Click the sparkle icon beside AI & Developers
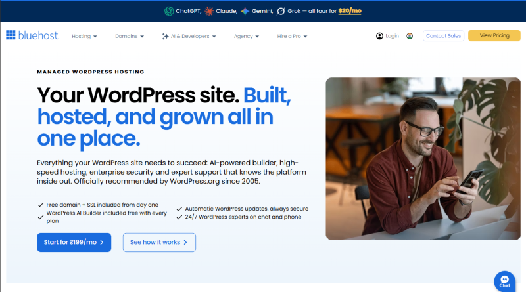Image resolution: width=526 pixels, height=292 pixels. click(x=165, y=36)
